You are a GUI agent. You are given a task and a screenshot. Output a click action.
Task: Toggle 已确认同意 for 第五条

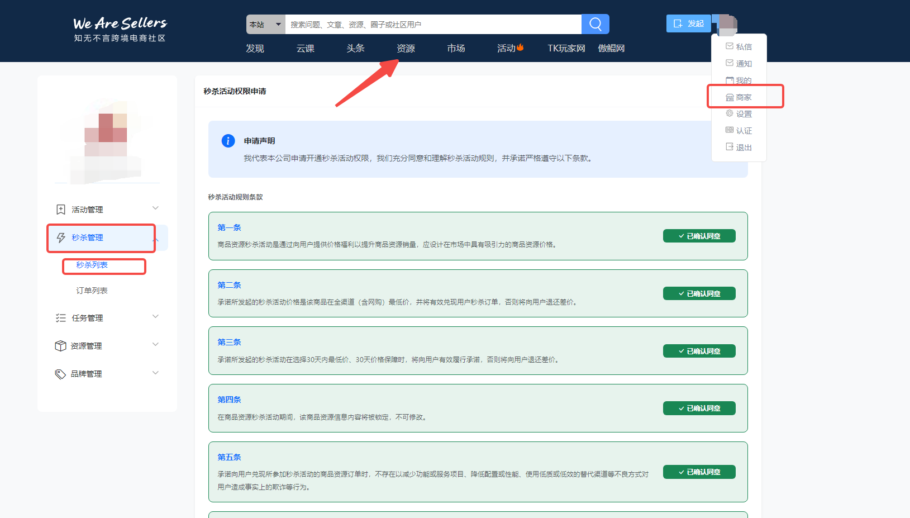pos(699,472)
